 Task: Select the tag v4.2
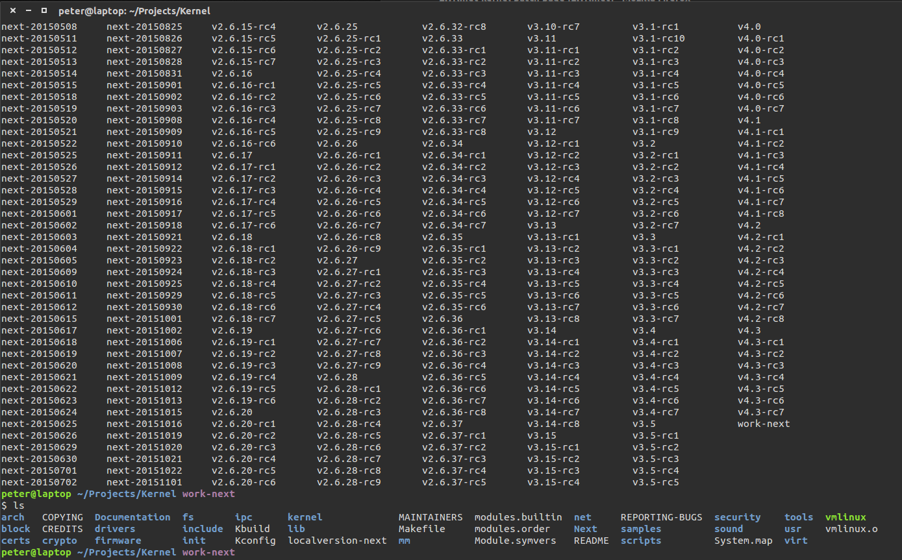(x=749, y=225)
